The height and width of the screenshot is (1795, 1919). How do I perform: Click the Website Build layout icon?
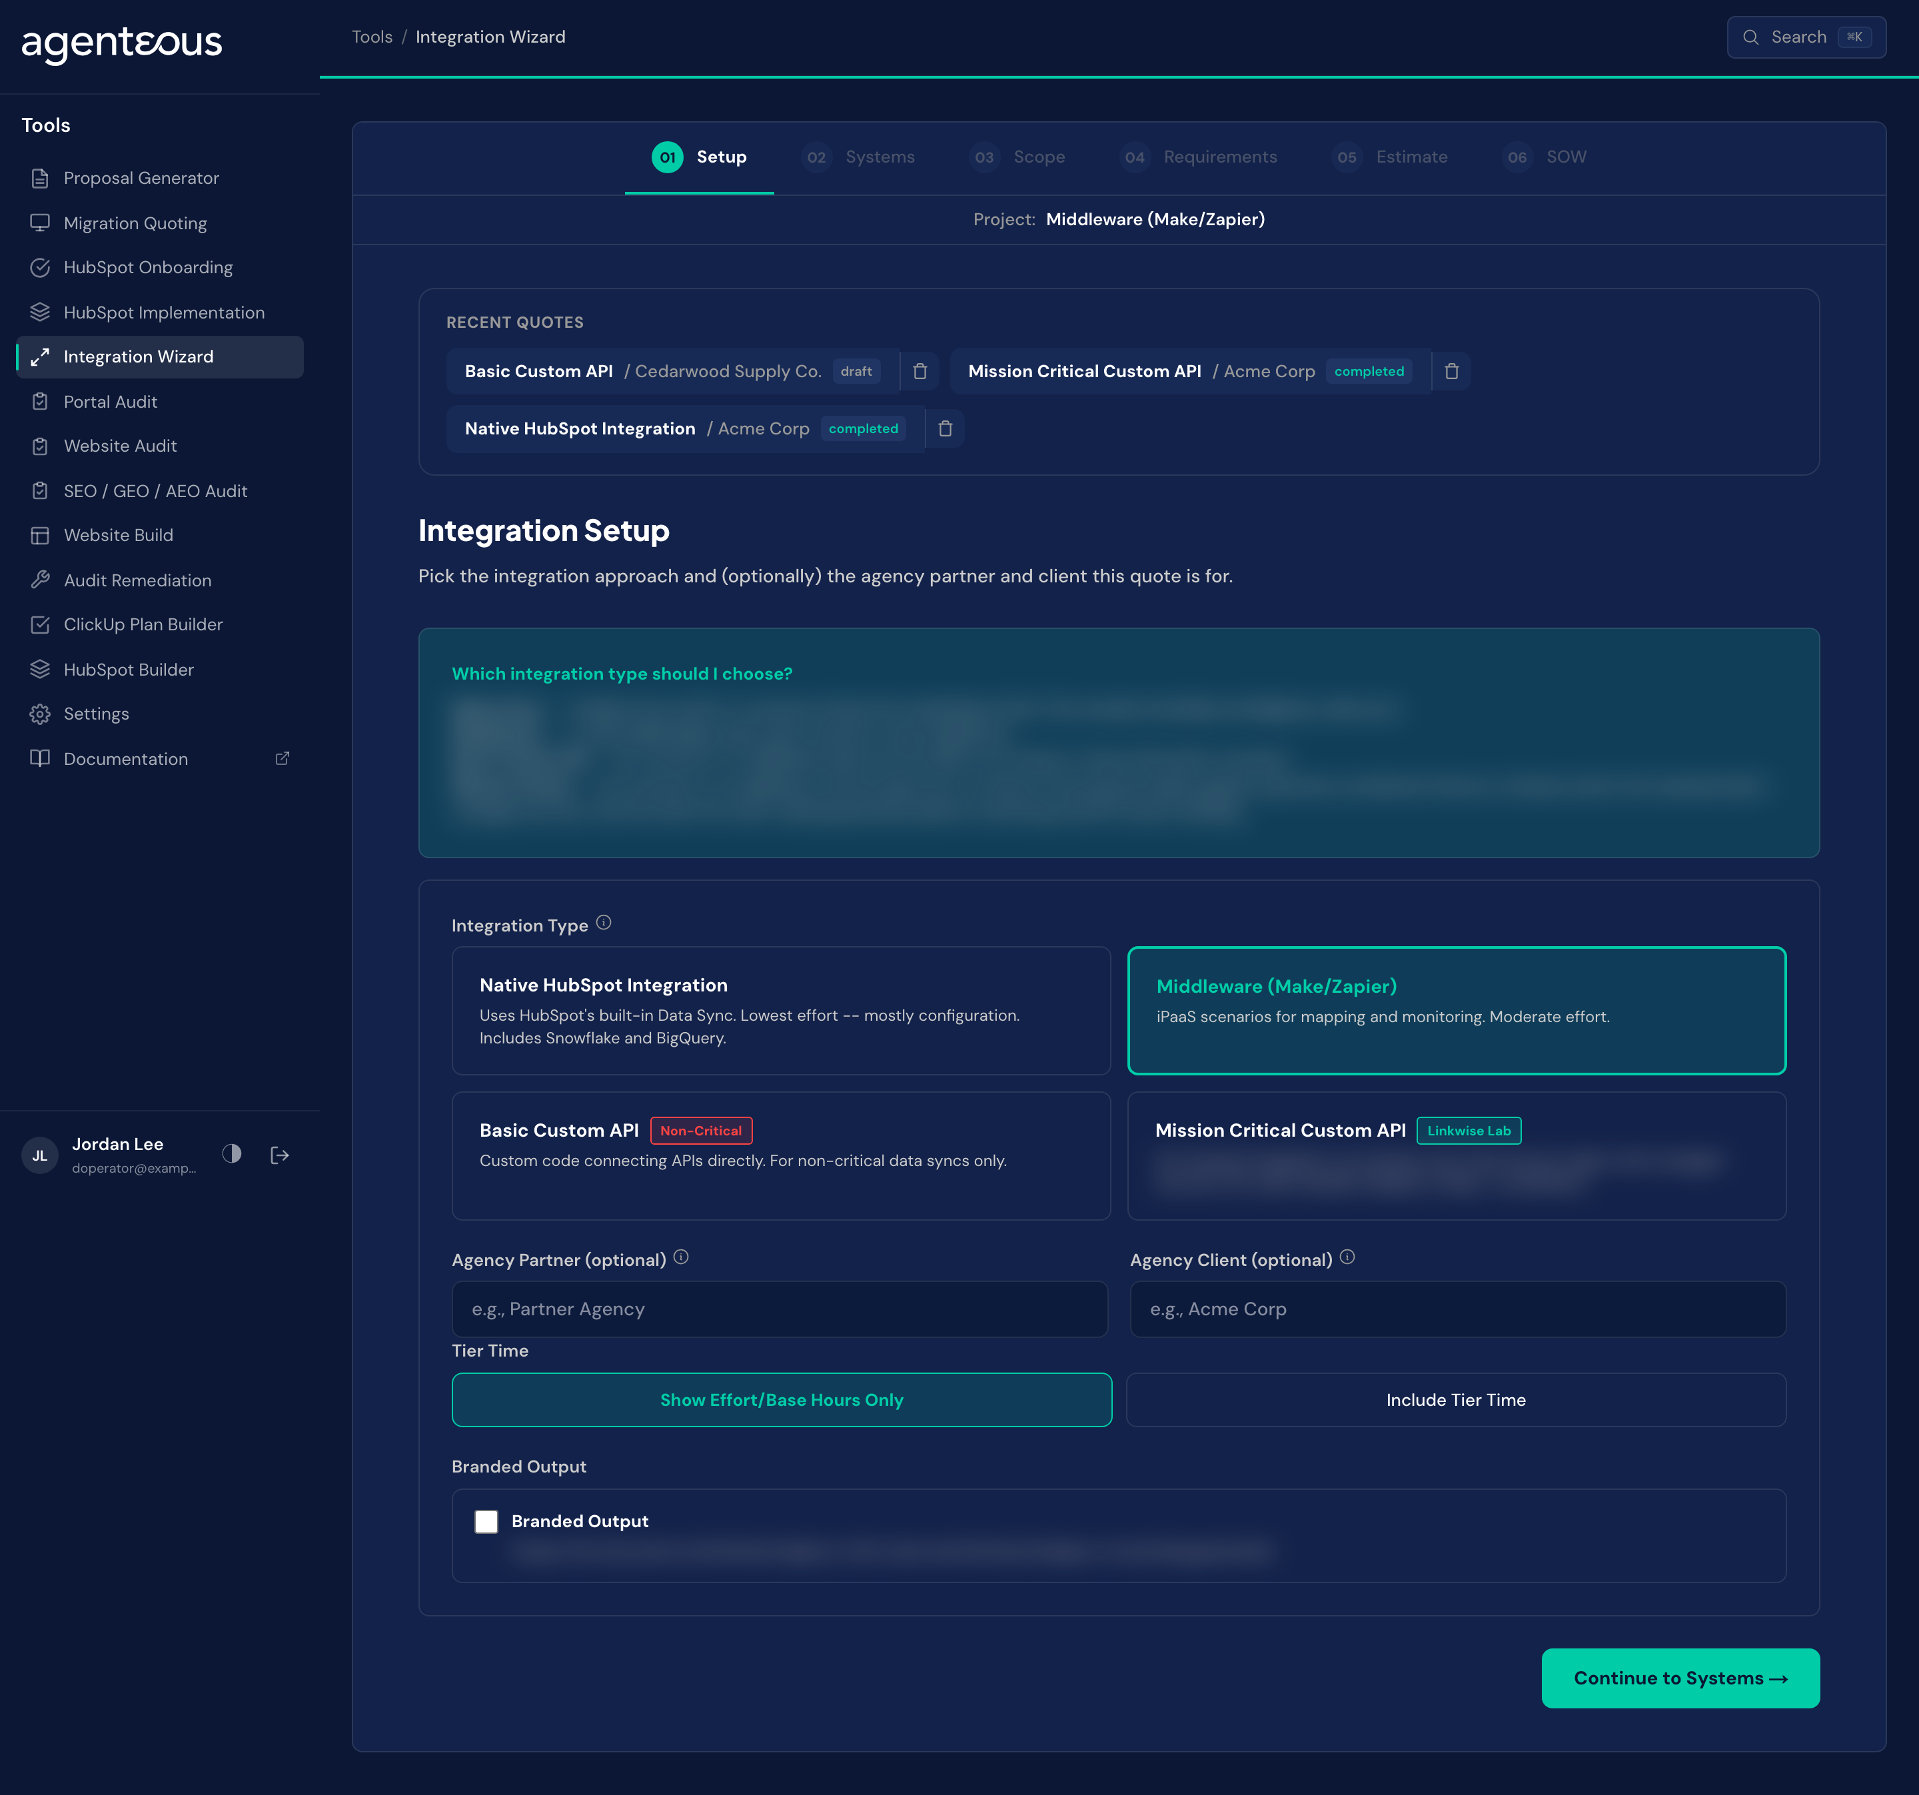point(39,536)
